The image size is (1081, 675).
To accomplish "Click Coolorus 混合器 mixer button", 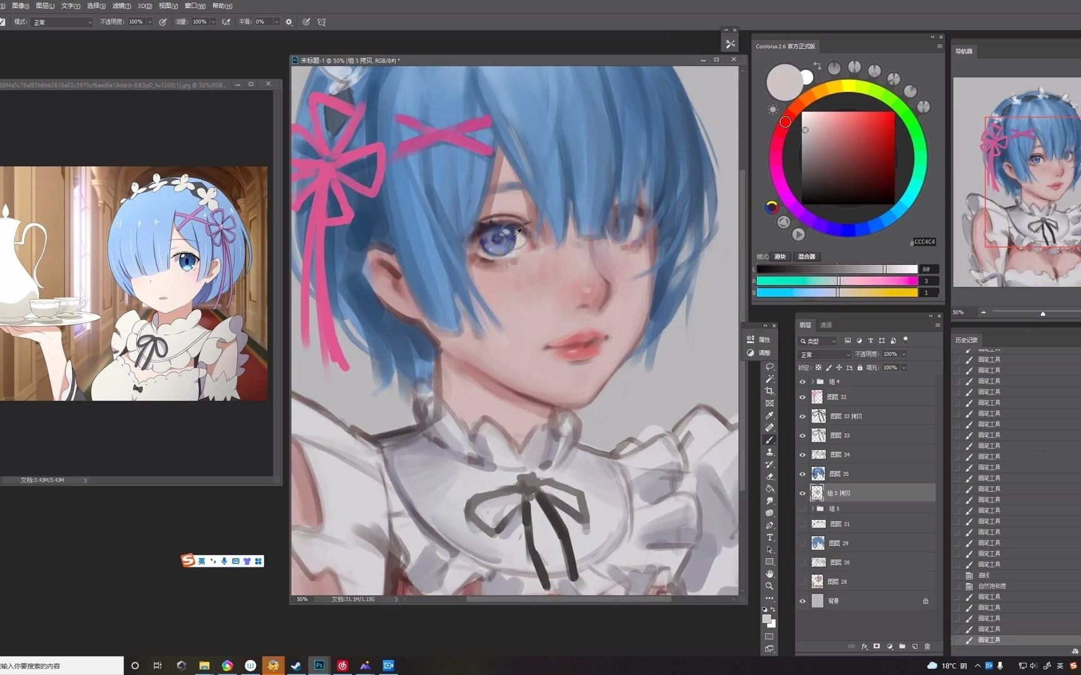I will click(x=807, y=257).
